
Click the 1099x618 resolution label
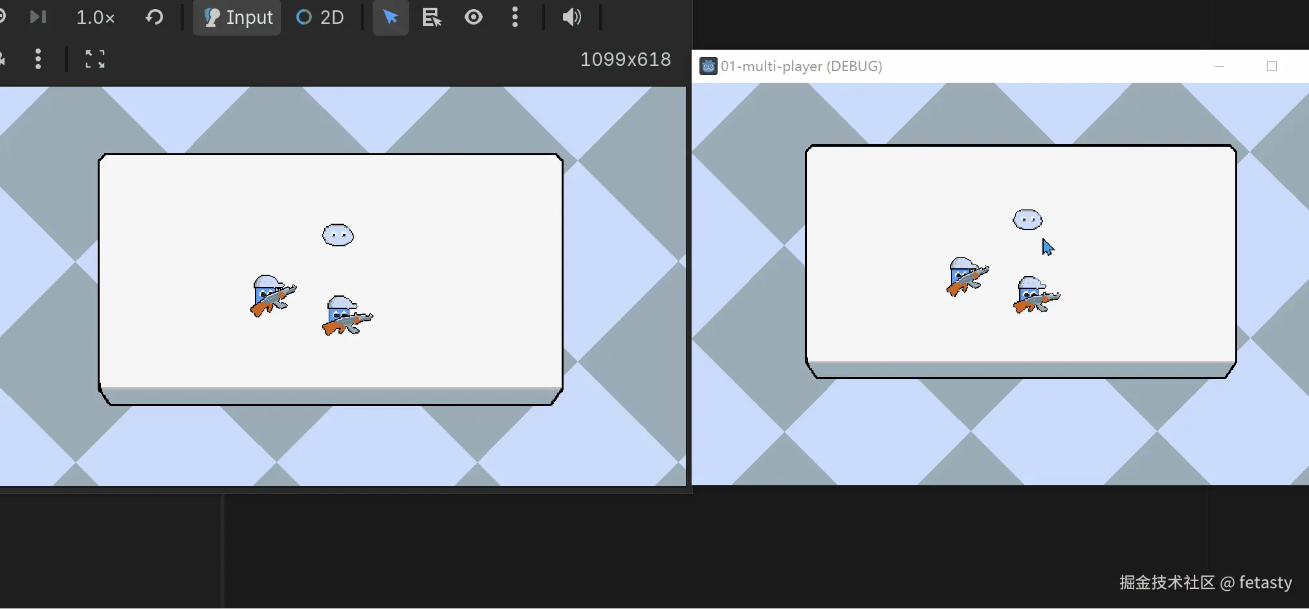pyautogui.click(x=626, y=59)
